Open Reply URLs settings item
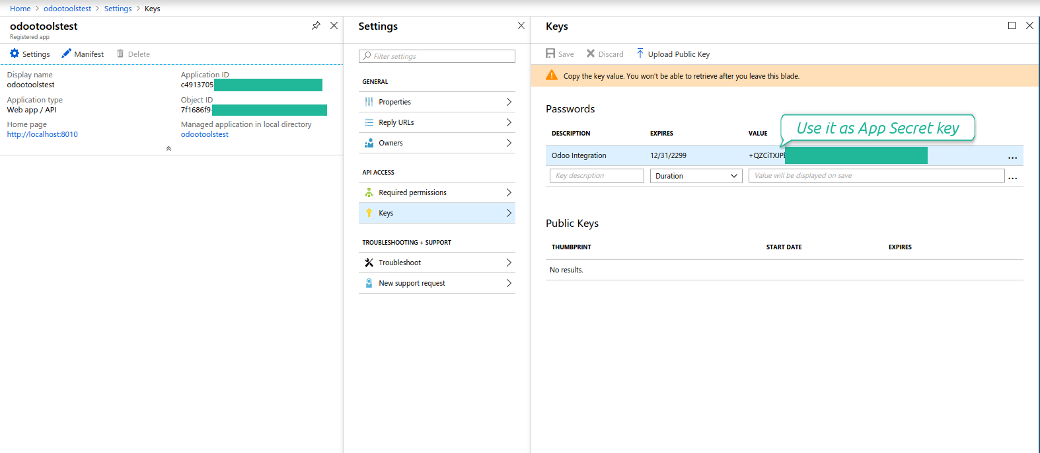 (437, 122)
